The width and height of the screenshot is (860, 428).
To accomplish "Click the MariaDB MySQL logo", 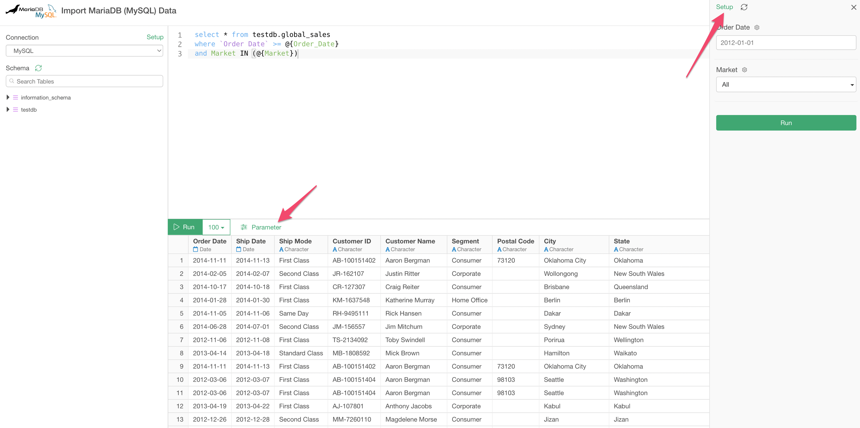I will (x=31, y=11).
